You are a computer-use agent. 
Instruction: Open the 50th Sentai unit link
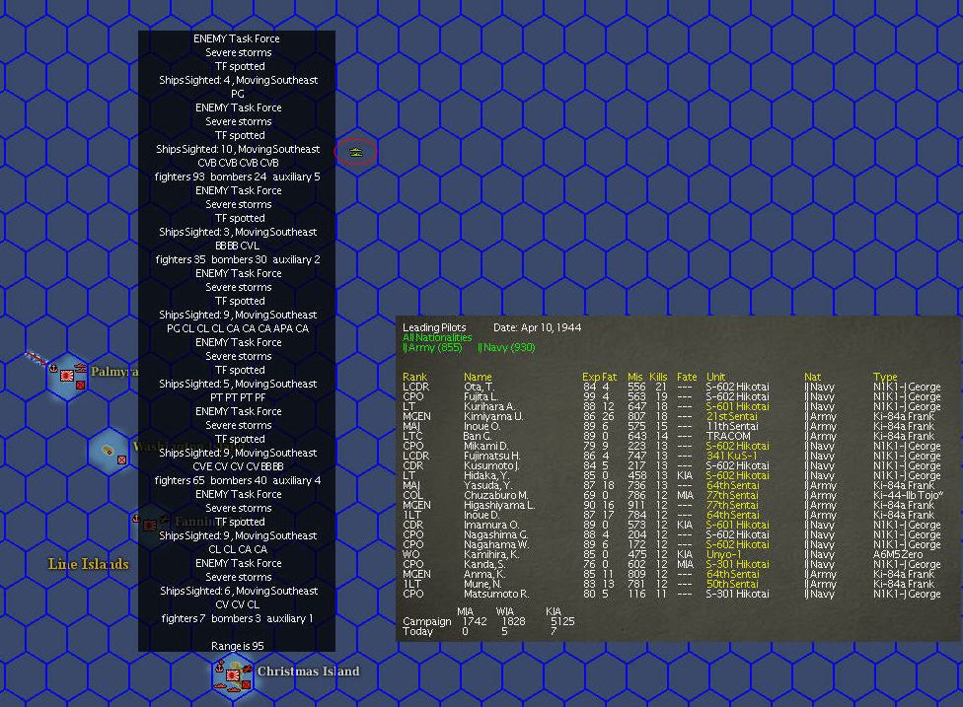(x=732, y=584)
